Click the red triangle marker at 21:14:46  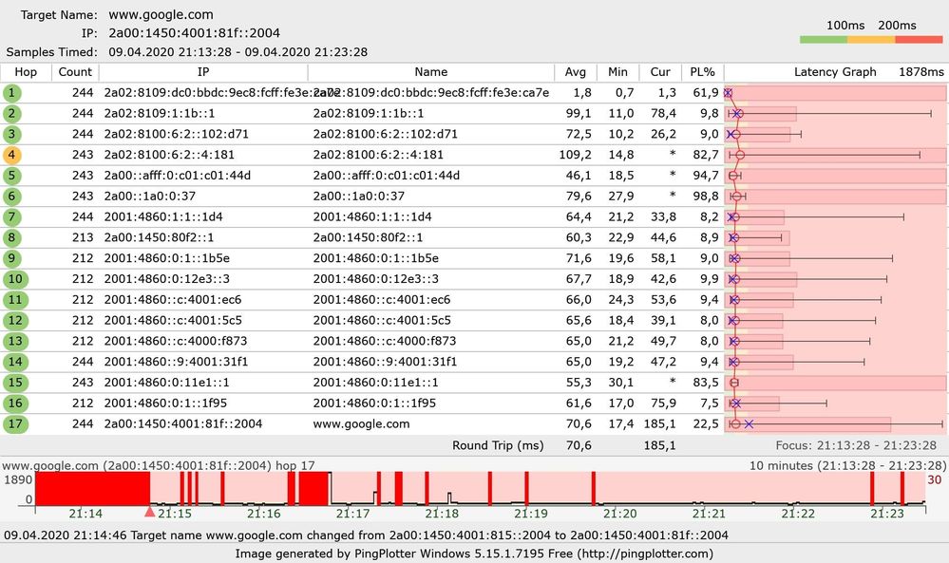(149, 512)
